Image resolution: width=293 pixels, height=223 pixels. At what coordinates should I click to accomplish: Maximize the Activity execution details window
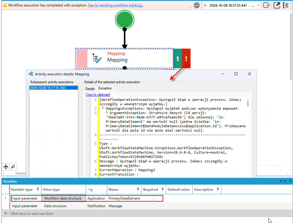point(236,74)
